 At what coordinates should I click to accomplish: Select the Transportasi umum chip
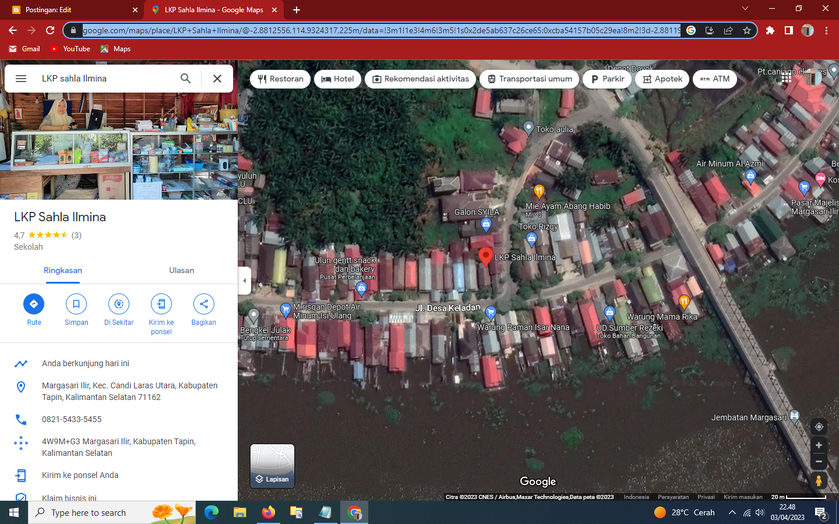[529, 79]
